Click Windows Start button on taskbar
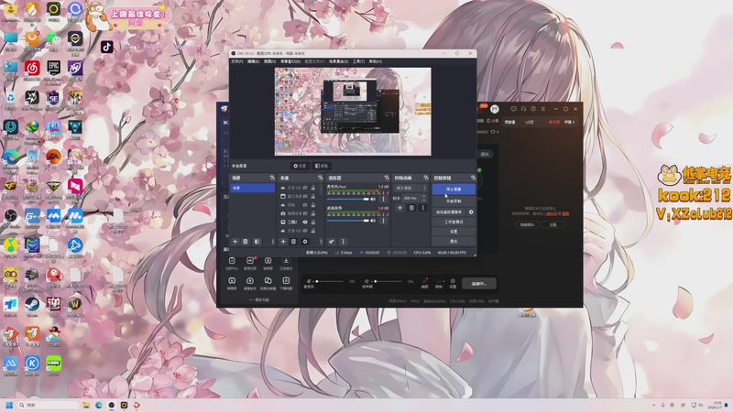Viewport: 733px width, 412px height. tap(9, 405)
